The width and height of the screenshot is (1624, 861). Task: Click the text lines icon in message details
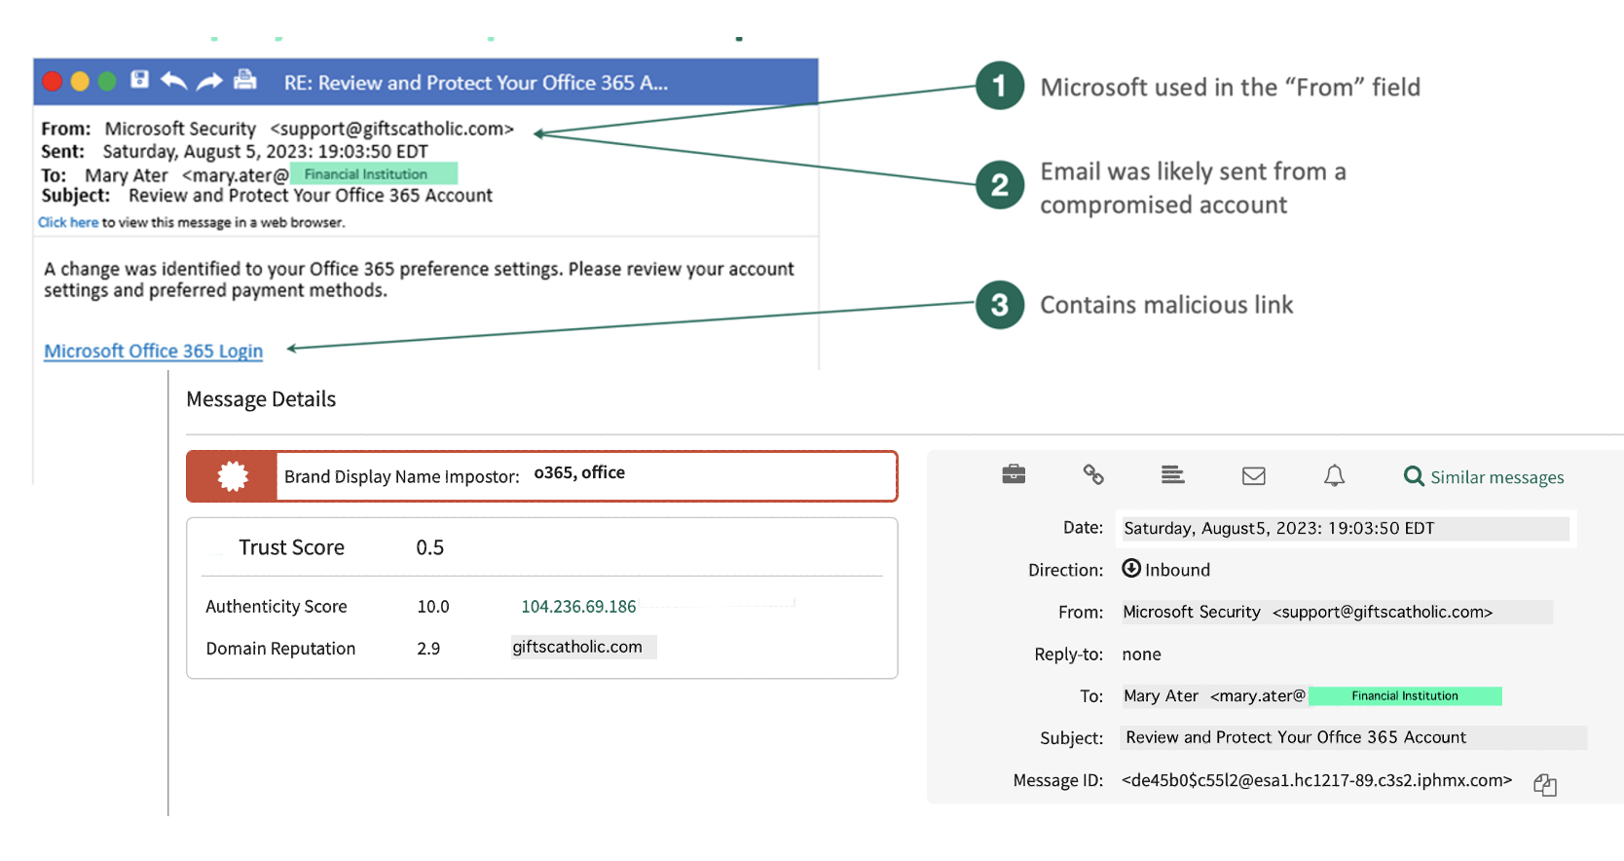point(1173,474)
